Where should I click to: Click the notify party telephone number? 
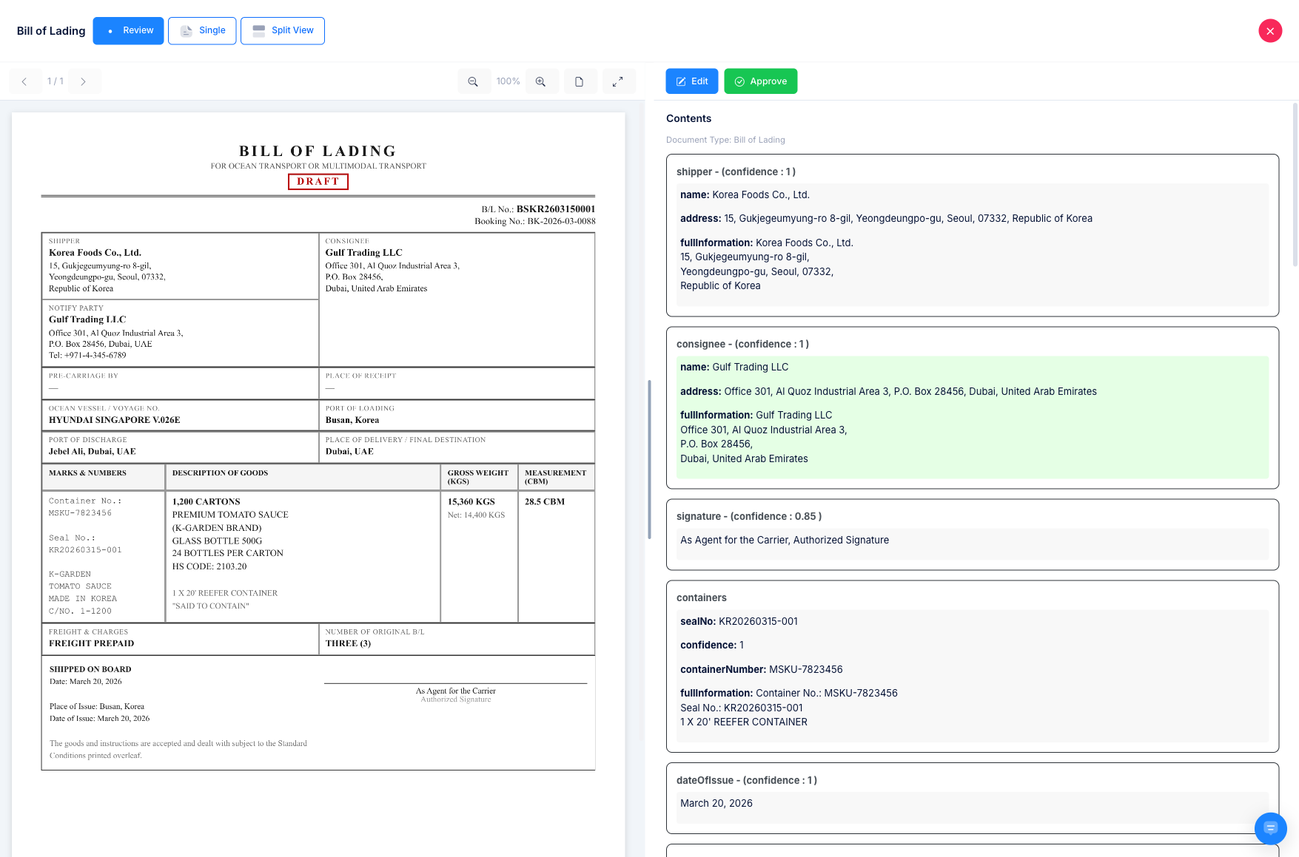pos(87,356)
